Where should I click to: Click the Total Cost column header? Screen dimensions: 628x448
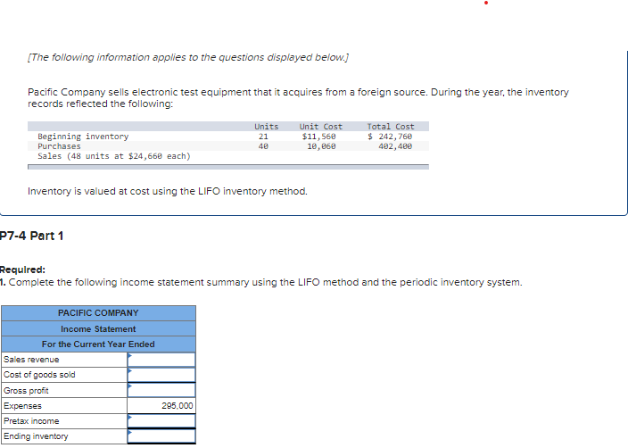click(x=391, y=127)
